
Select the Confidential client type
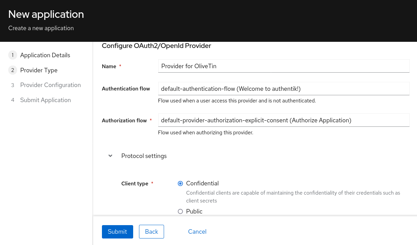pyautogui.click(x=180, y=183)
